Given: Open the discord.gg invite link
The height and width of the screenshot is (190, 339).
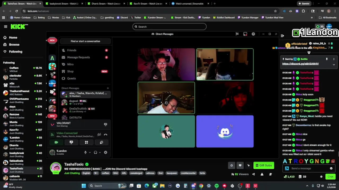Looking at the screenshot, I should pos(300,64).
